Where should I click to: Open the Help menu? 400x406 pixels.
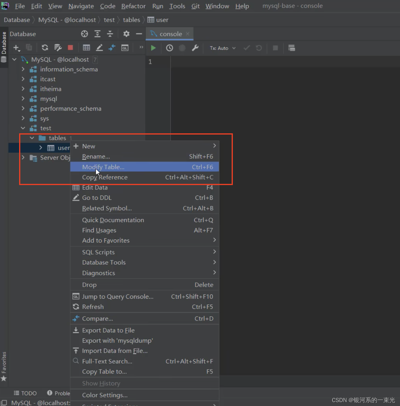coord(242,6)
